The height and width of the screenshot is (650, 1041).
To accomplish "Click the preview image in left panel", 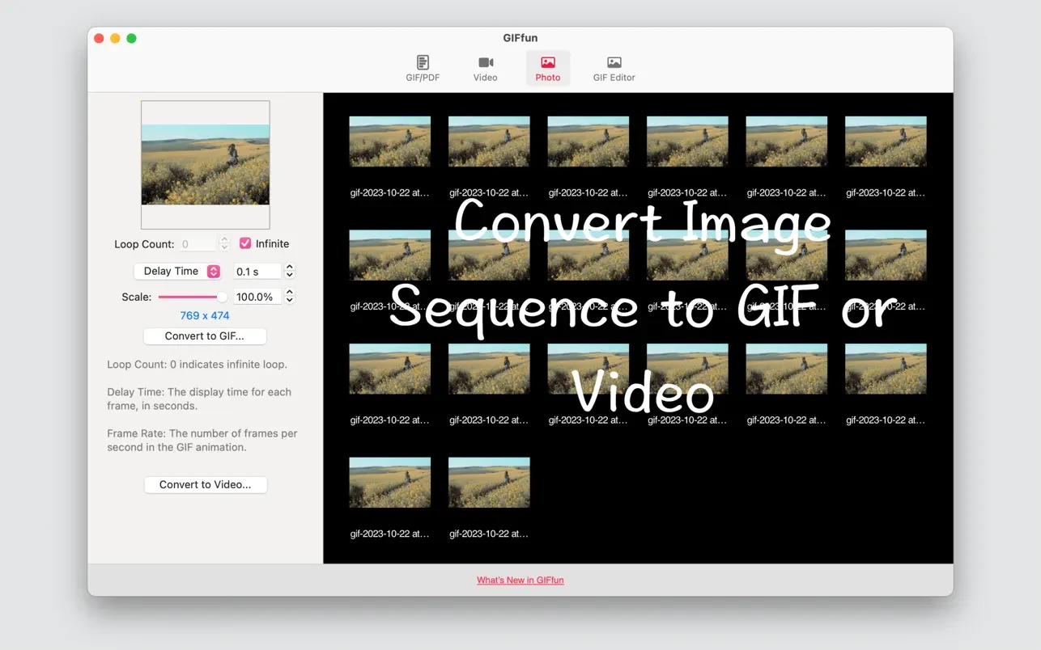I will pos(206,165).
